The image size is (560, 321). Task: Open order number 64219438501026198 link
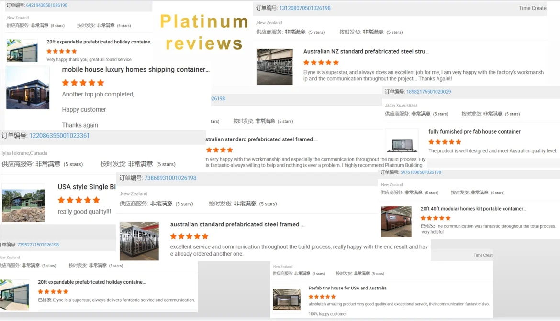46,5
